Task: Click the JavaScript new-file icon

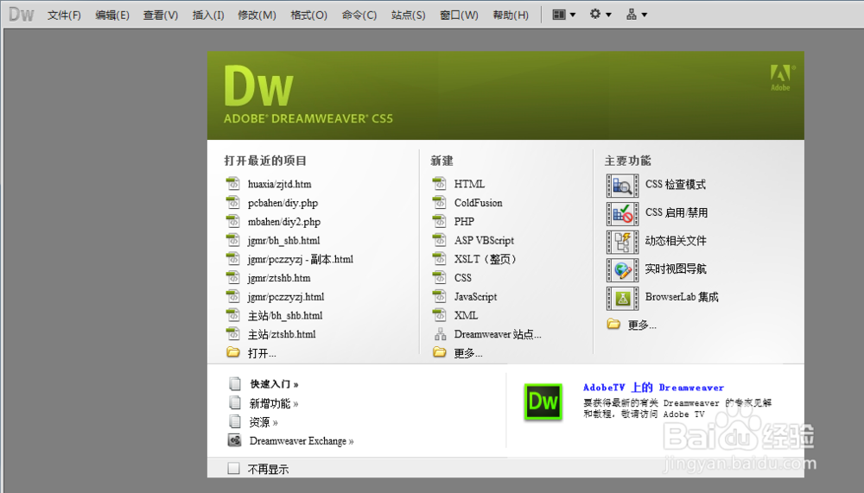Action: pos(439,296)
